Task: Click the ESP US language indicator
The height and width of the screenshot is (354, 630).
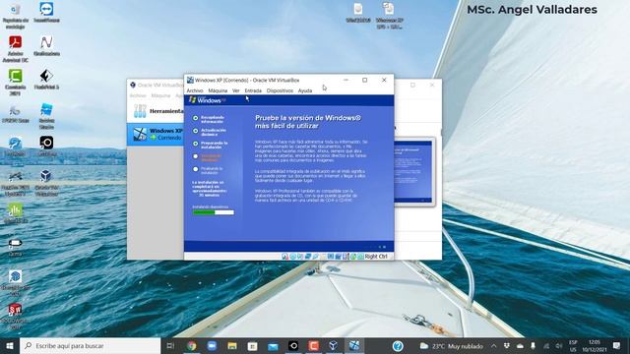Action: pos(573,346)
